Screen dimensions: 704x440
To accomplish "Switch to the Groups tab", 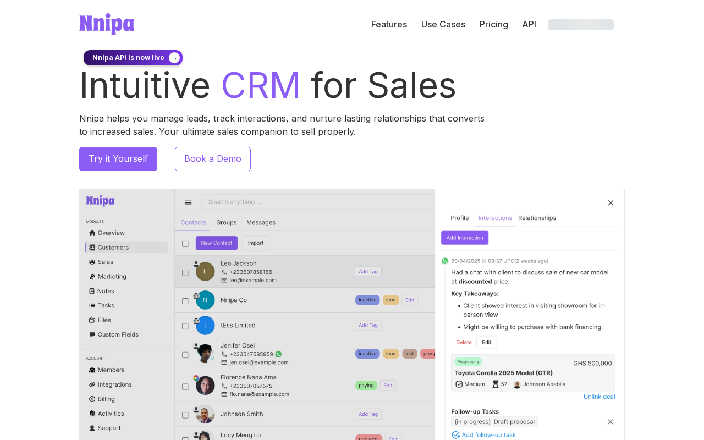I will click(227, 223).
